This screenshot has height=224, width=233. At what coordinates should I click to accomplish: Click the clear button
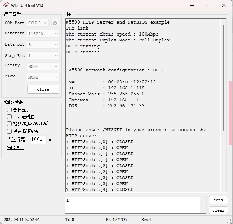[218, 210]
